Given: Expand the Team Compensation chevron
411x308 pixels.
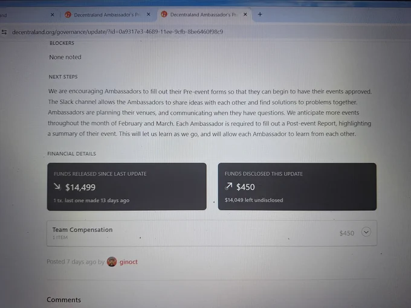Looking at the screenshot, I should [366, 232].
